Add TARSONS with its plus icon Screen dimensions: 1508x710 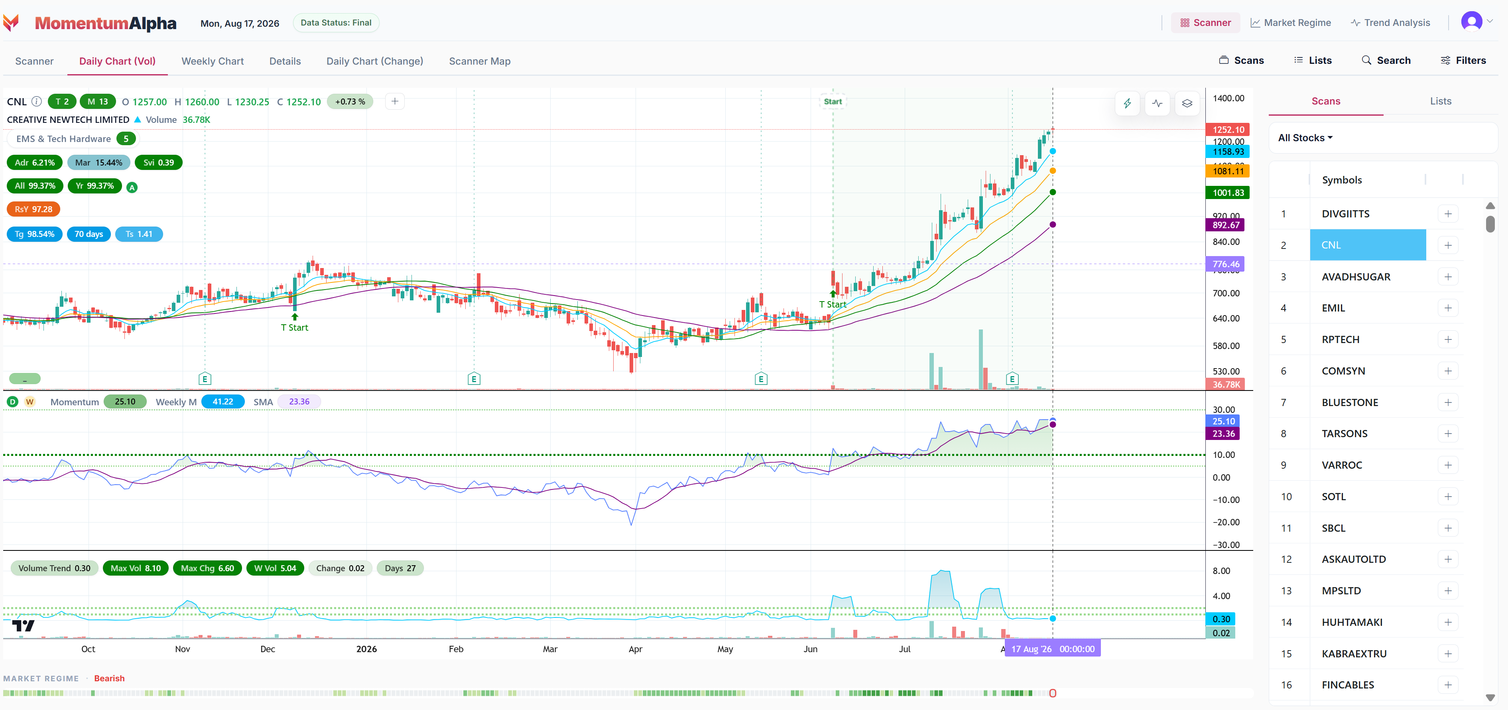click(1448, 434)
